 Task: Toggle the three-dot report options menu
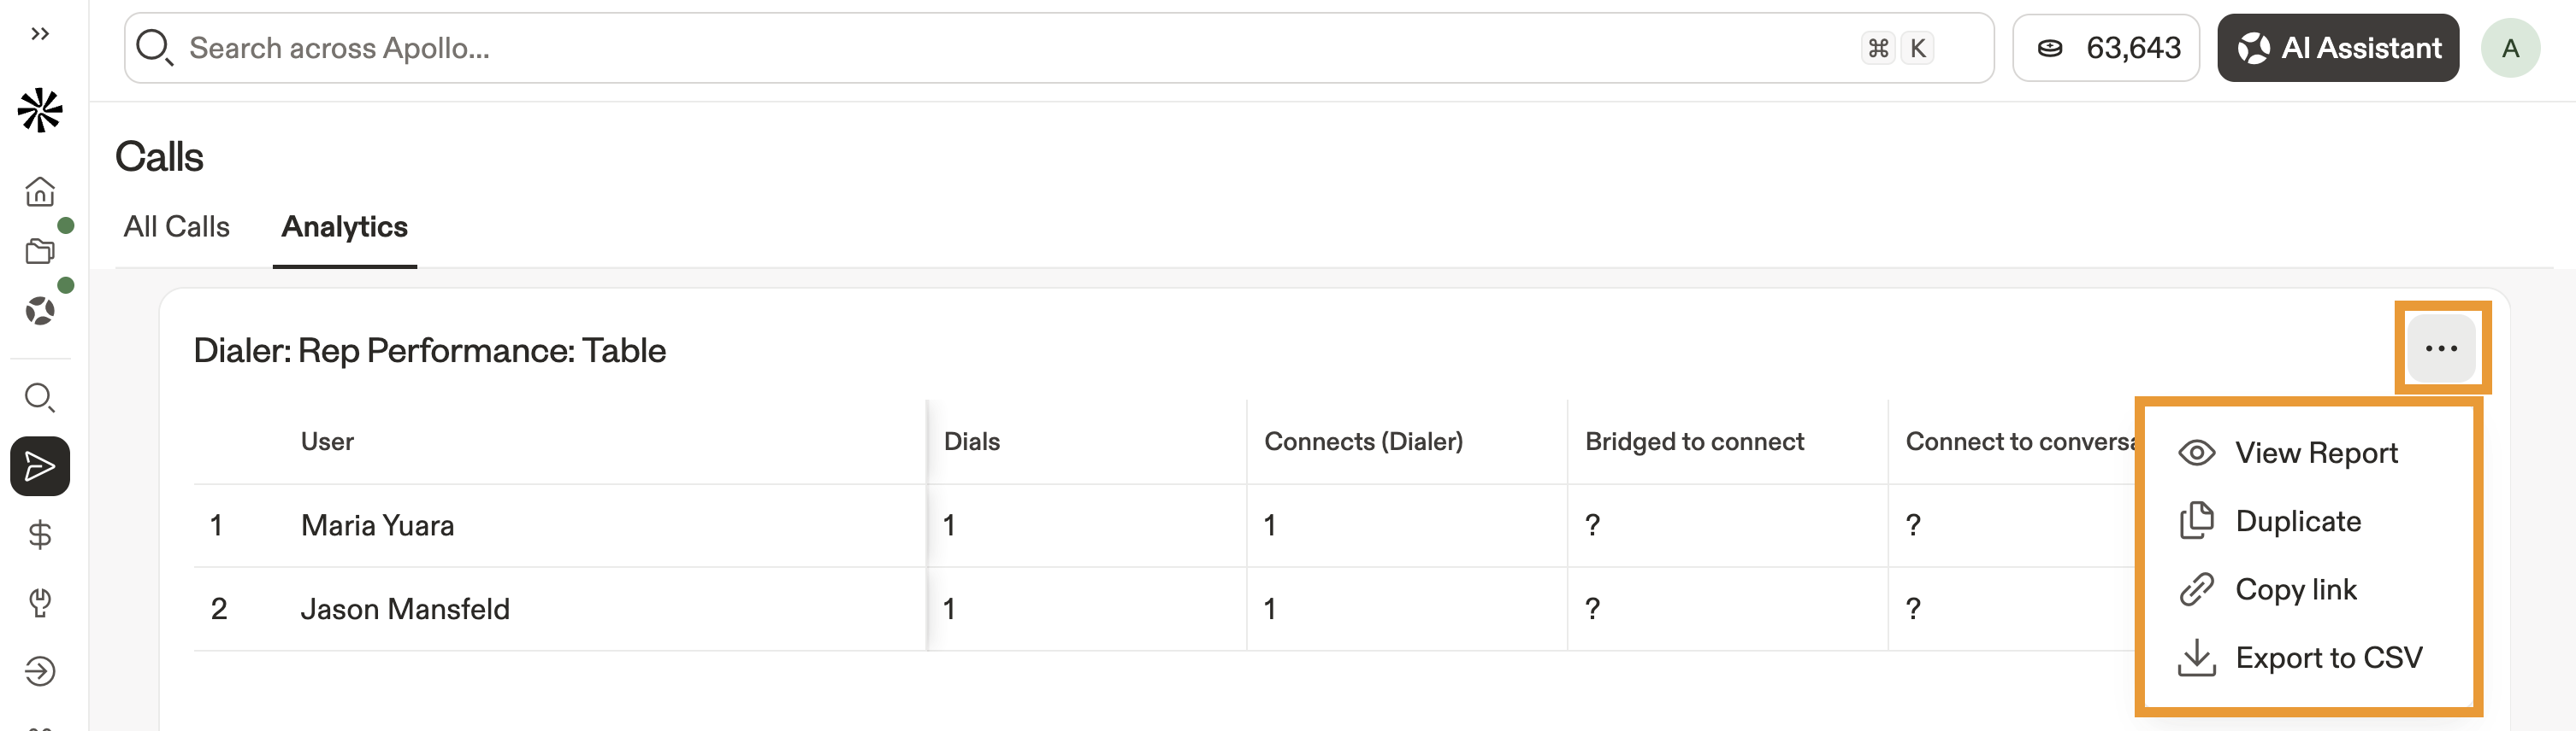click(x=2441, y=348)
